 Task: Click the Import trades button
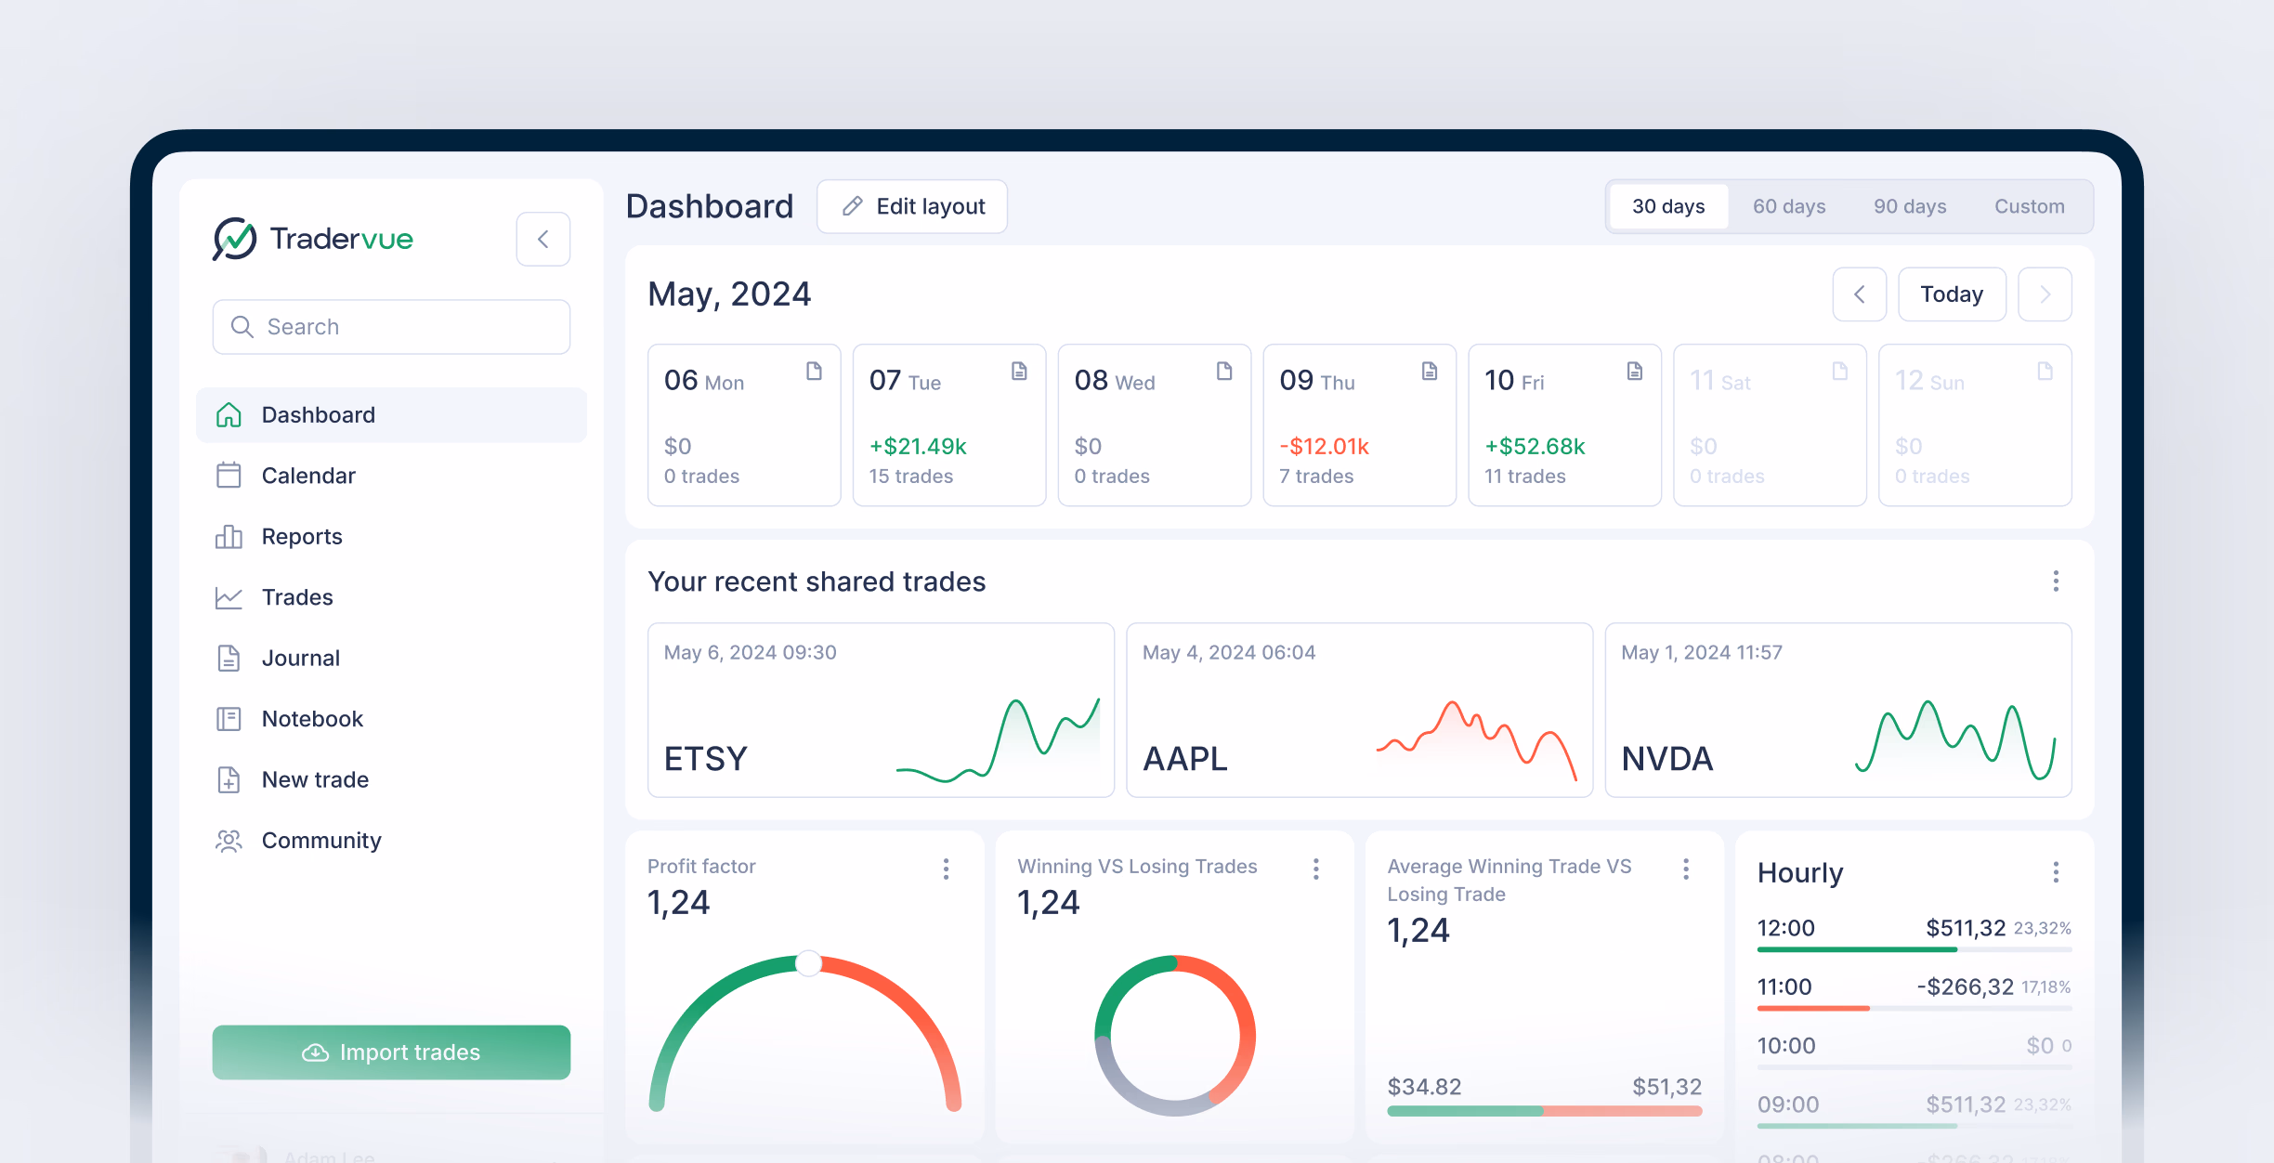(x=391, y=1052)
